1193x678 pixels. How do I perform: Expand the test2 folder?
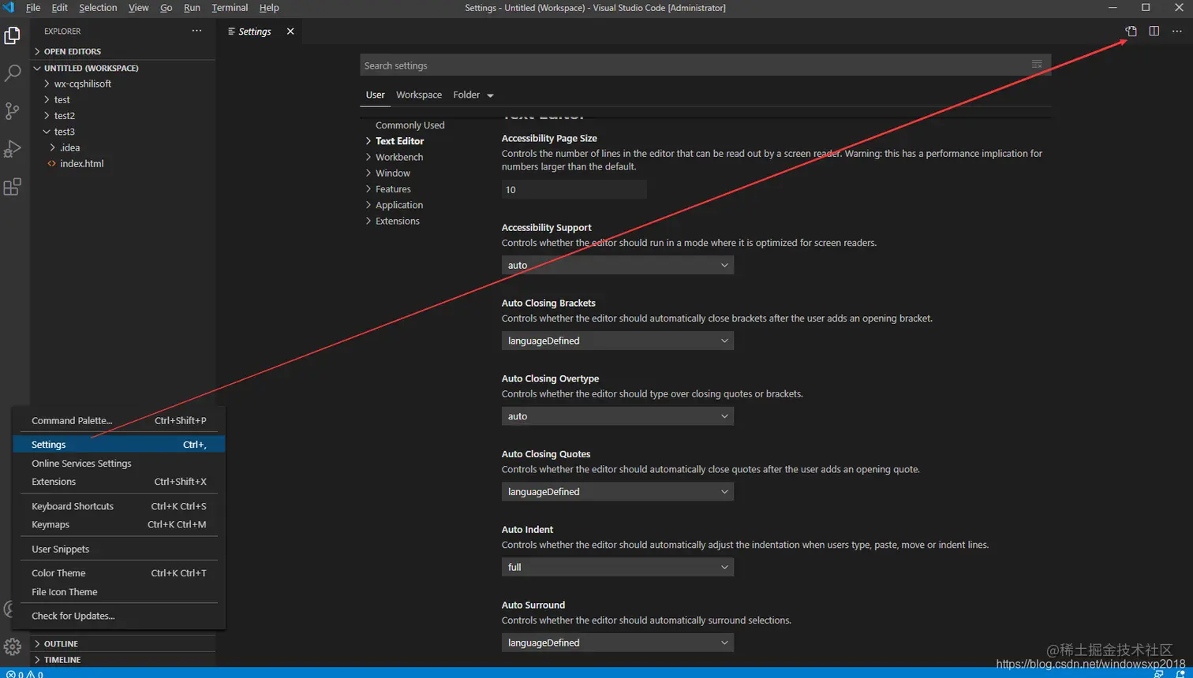click(122, 116)
